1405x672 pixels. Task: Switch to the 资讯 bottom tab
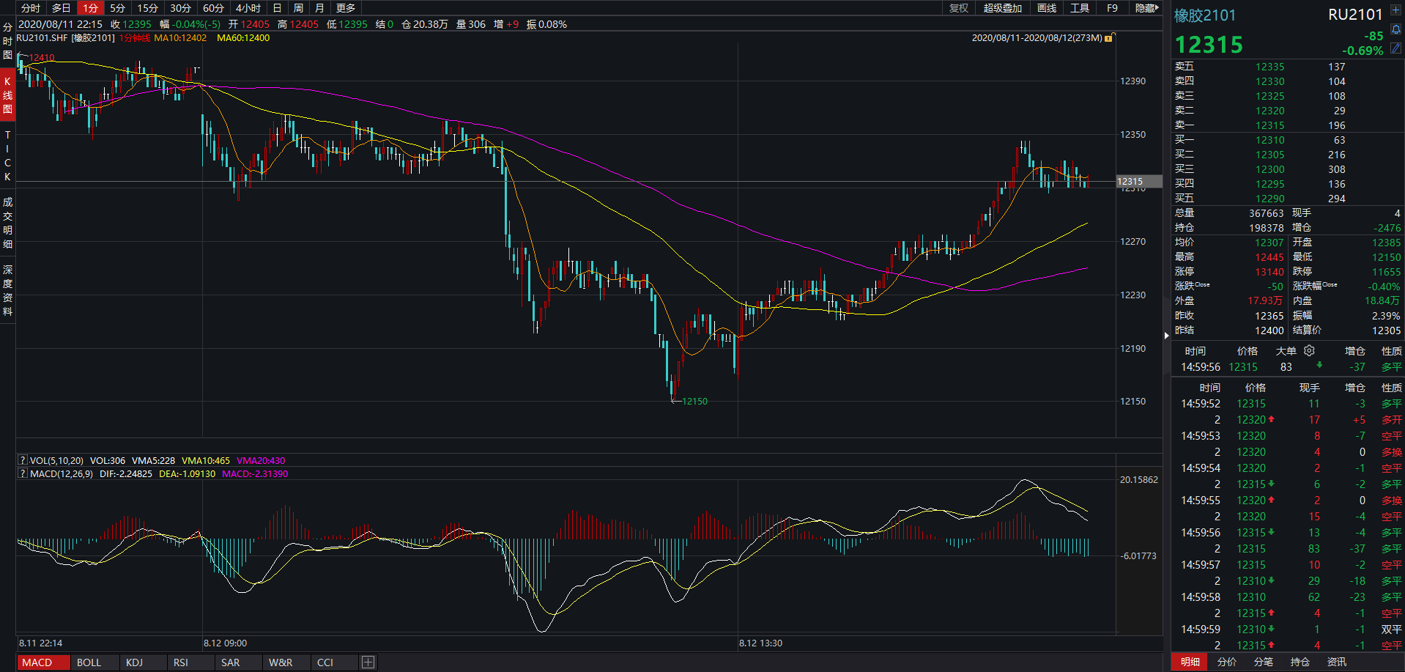(1337, 662)
